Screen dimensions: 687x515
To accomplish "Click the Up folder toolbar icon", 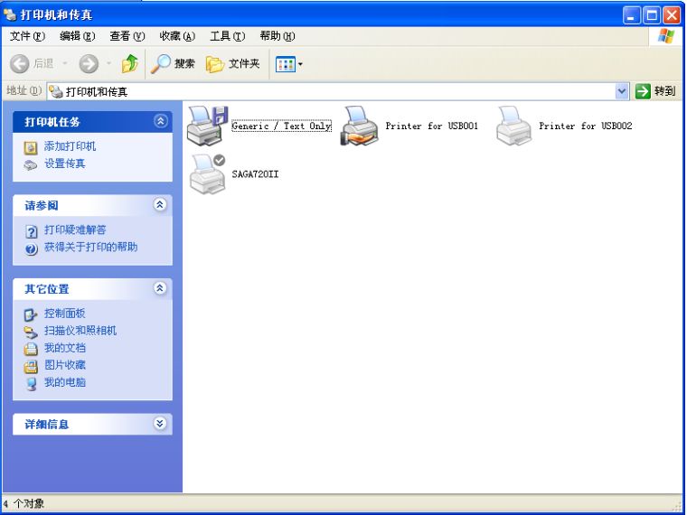I will click(129, 63).
